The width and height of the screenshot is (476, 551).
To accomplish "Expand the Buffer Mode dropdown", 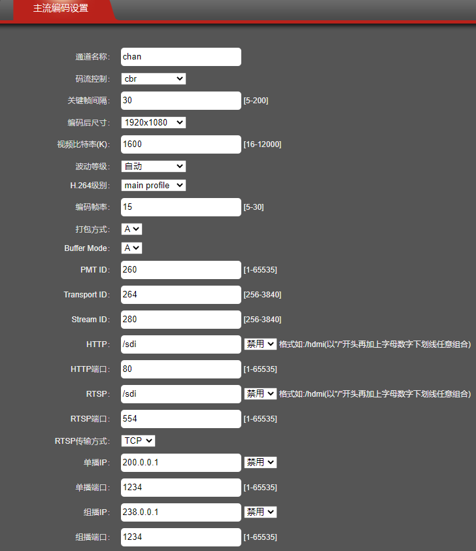I will click(131, 248).
